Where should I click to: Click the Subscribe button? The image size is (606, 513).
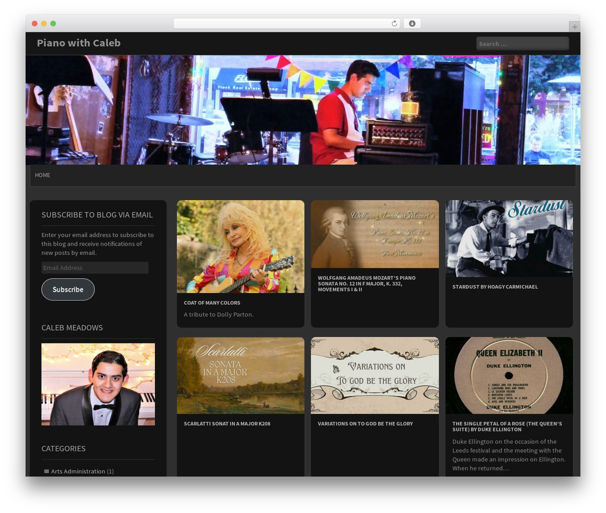point(68,290)
